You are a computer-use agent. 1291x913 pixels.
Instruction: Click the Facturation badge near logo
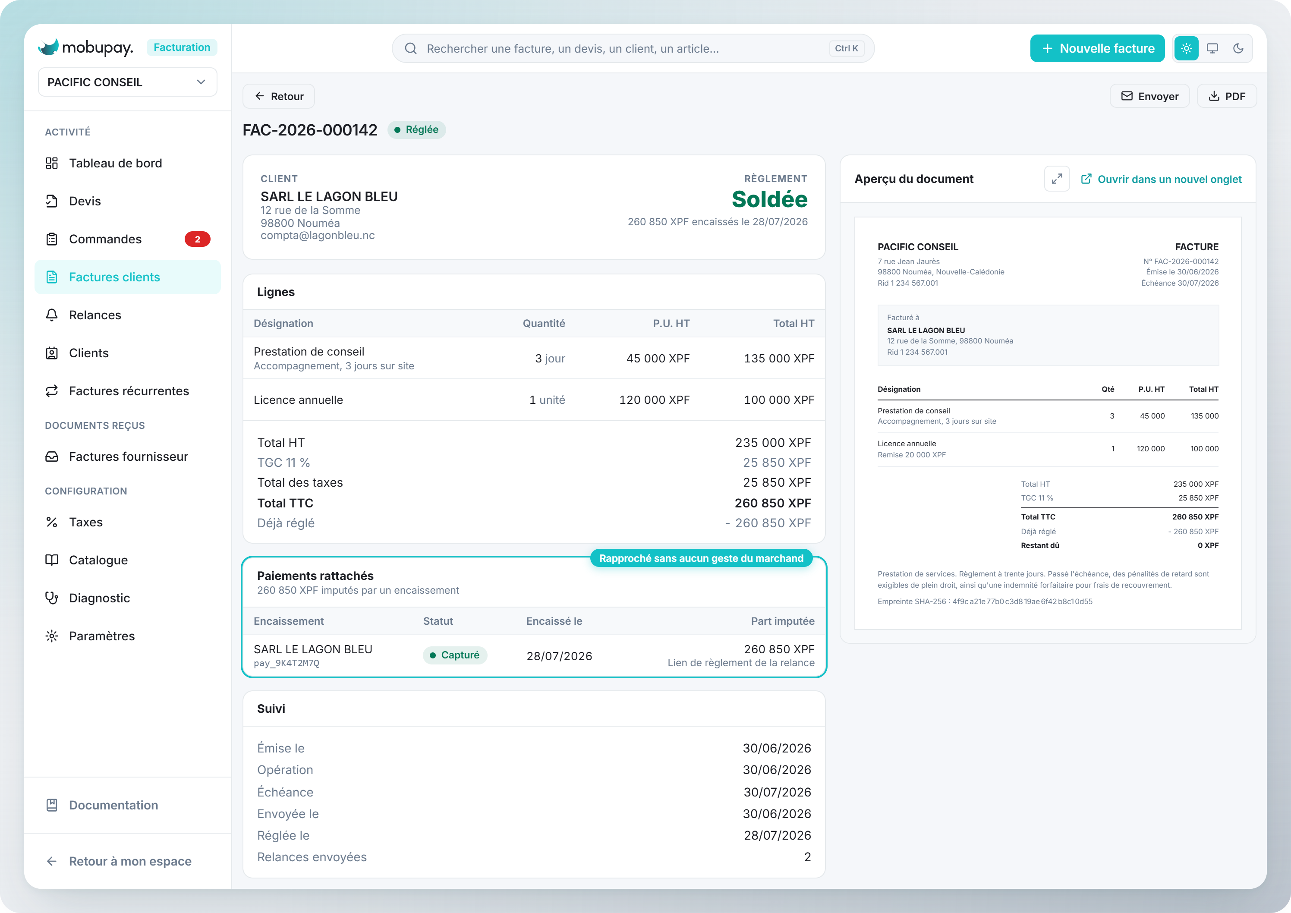coord(182,47)
